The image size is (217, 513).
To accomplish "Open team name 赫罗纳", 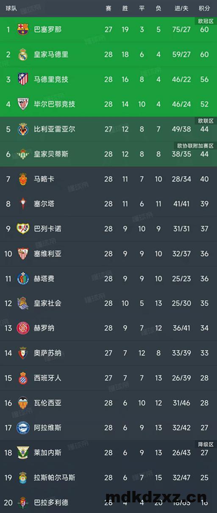I will click(44, 328).
